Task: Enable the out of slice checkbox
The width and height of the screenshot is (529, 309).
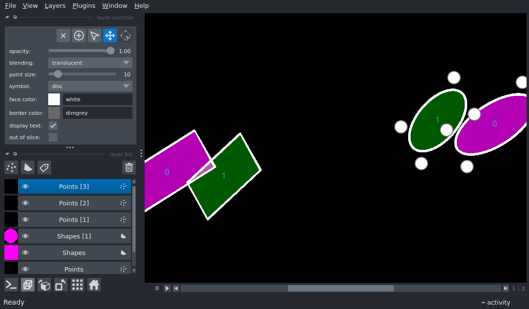Action: coord(53,137)
